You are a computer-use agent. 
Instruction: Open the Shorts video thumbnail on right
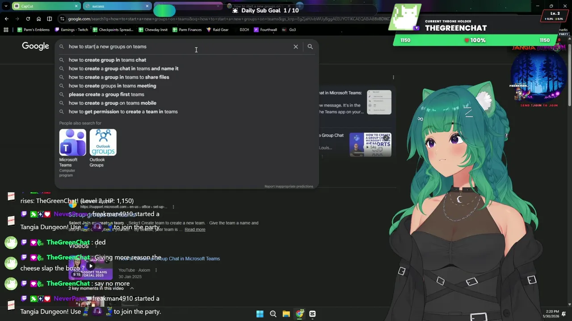pos(370,144)
